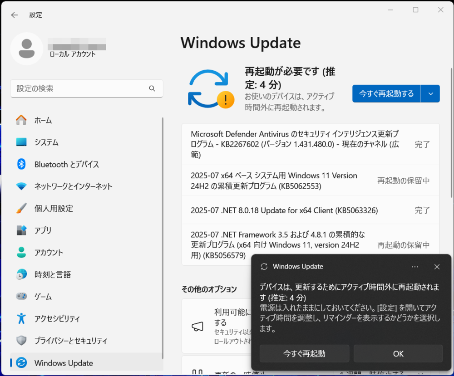Click the 設定の検索 search field
Screen dimensions: 454x376
coord(87,88)
